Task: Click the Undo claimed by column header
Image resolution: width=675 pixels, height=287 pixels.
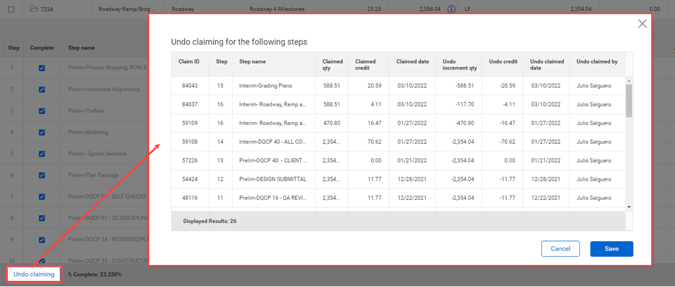Action: (x=596, y=61)
